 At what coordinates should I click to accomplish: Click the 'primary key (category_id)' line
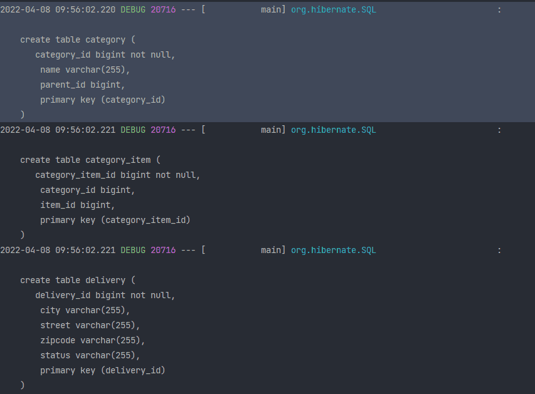tap(103, 100)
